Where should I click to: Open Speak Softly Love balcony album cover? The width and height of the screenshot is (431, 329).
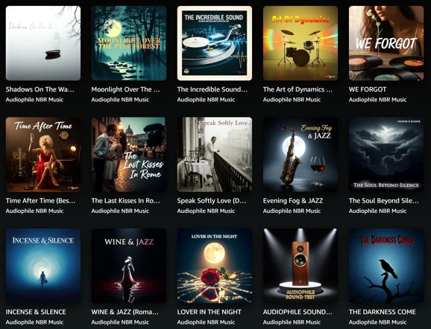pos(215,155)
